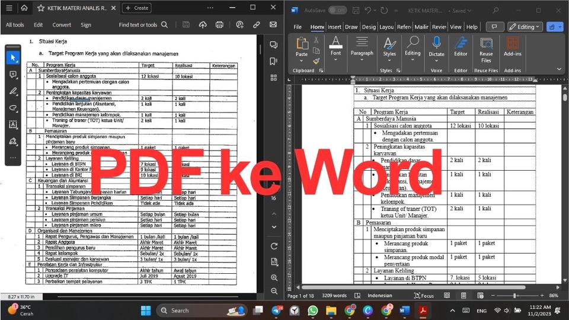Click Create new tab button
This screenshot has height=320, width=569.
coord(137,8)
